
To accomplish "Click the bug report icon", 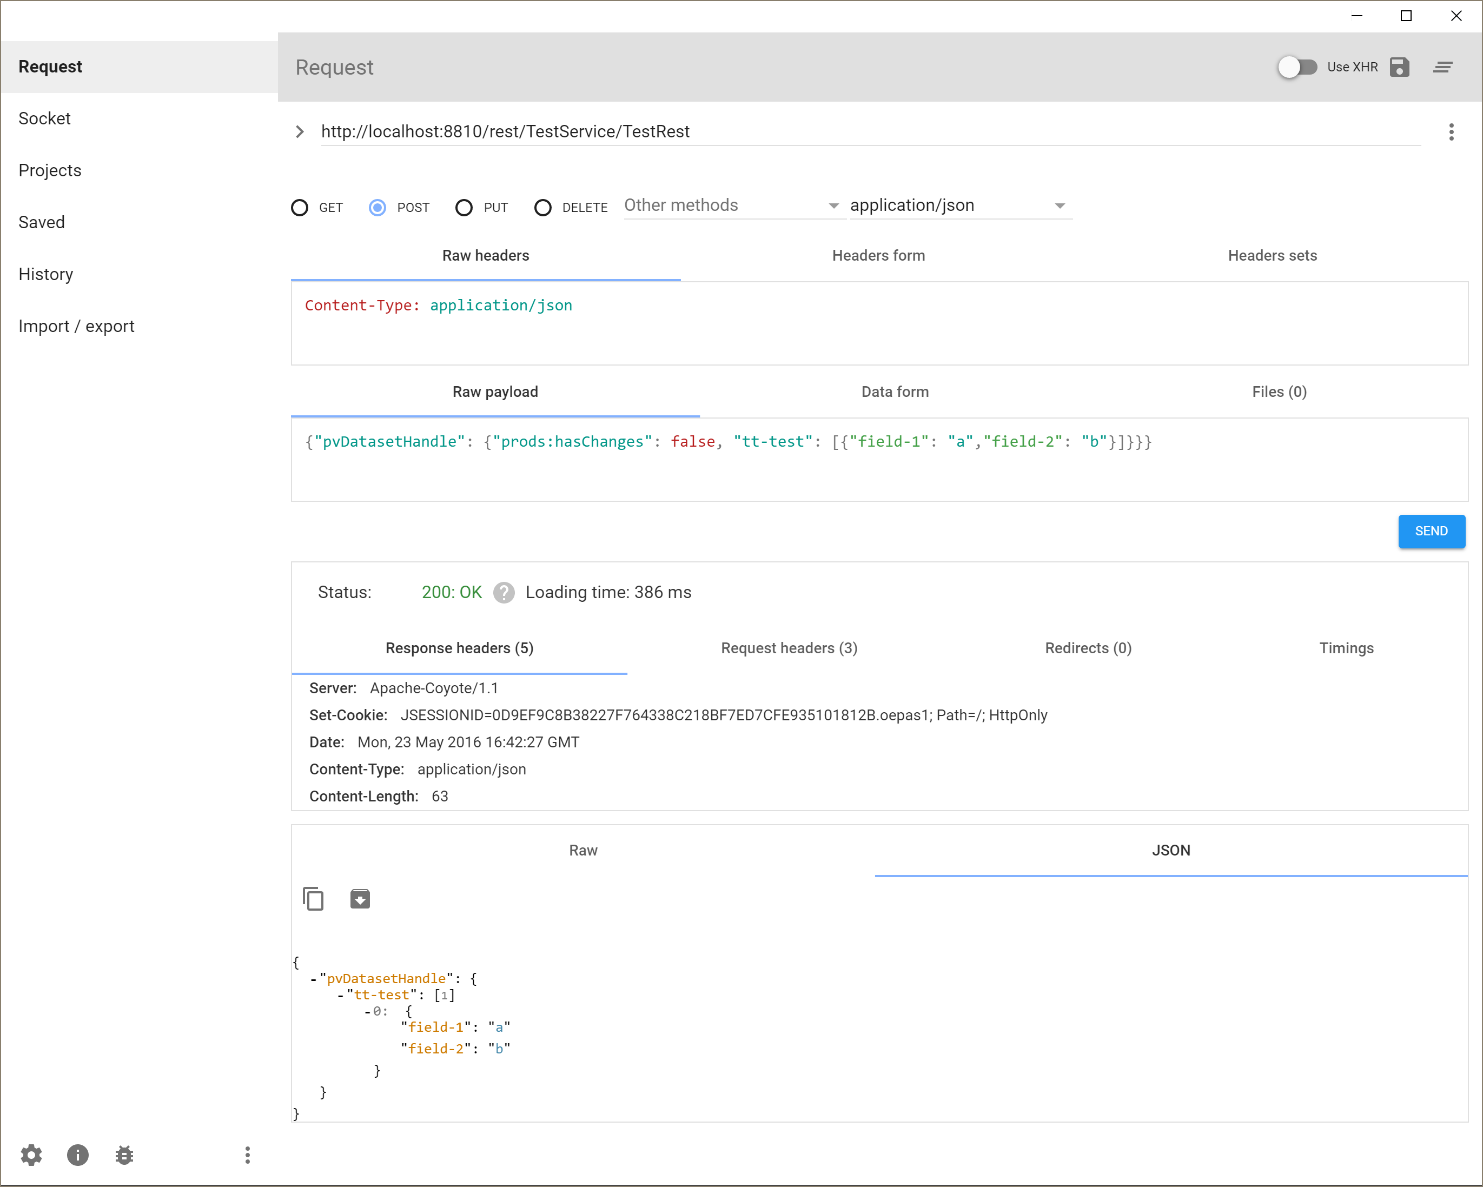I will pos(124,1155).
